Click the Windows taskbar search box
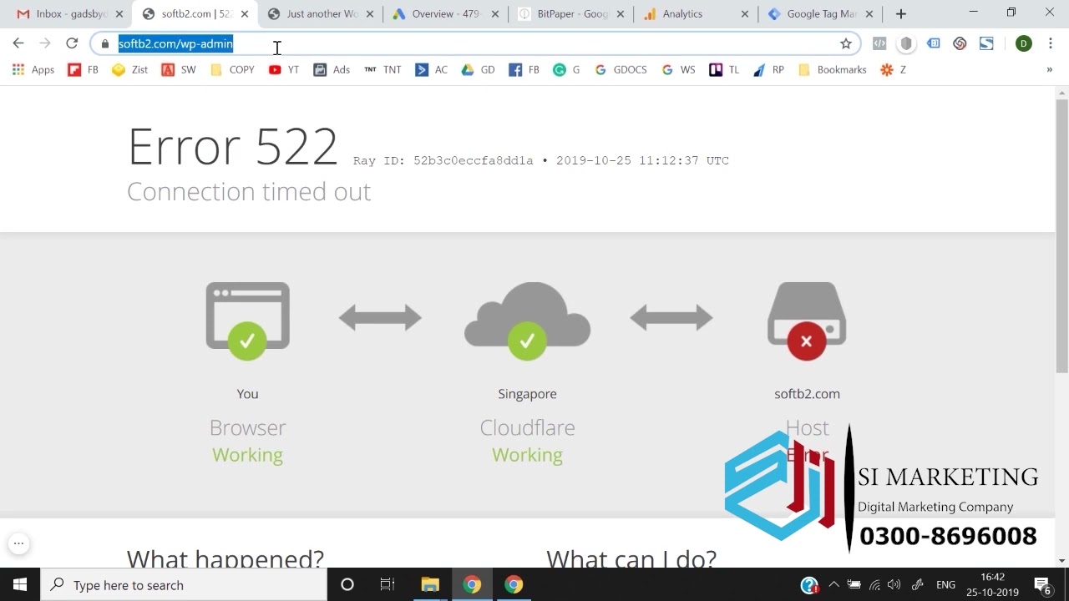This screenshot has height=601, width=1069. [184, 585]
